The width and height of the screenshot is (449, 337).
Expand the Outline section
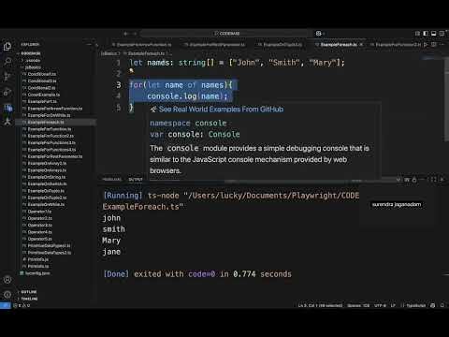click(29, 292)
